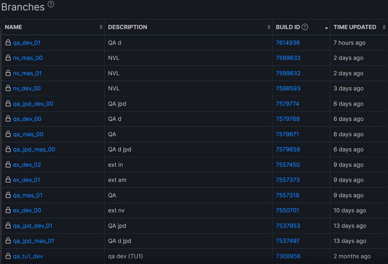Open build ID 7614936
388x264 pixels.
click(x=288, y=43)
